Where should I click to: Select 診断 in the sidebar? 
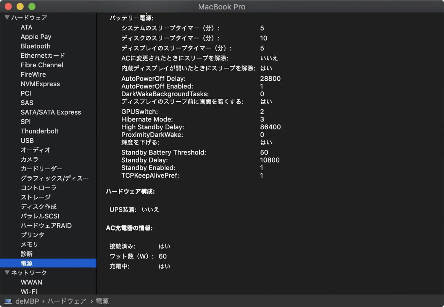point(27,254)
